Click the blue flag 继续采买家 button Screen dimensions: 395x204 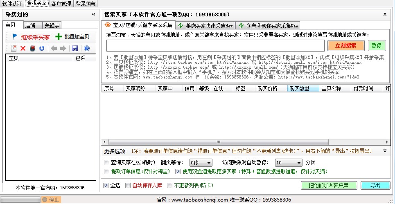coord(31,37)
